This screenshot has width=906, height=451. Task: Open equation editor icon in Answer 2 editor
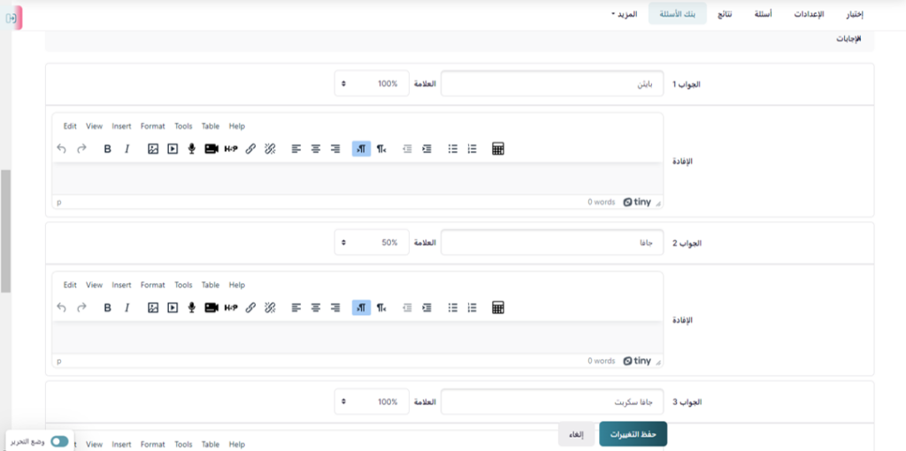click(x=498, y=309)
